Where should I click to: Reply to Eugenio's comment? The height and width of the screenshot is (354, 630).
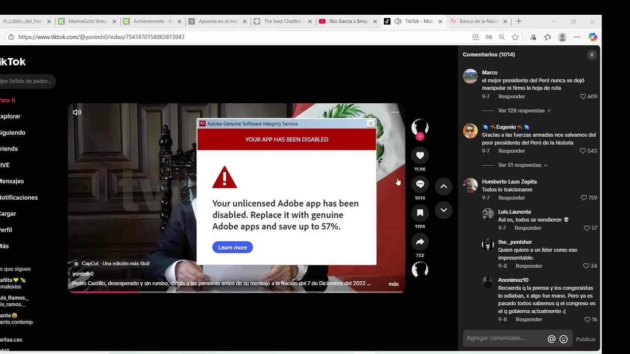coord(511,151)
